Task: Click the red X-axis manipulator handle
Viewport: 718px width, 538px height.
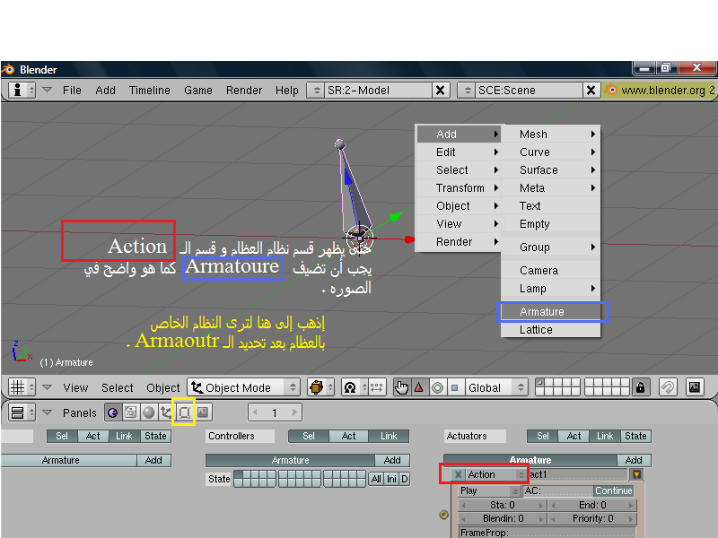Action: point(409,239)
